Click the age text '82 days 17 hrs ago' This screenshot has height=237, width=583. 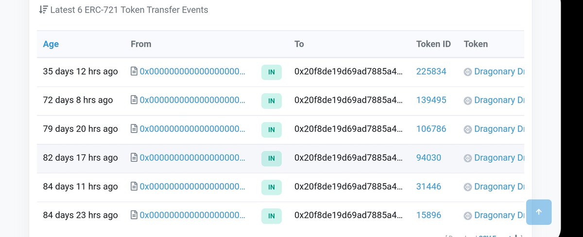click(x=80, y=158)
